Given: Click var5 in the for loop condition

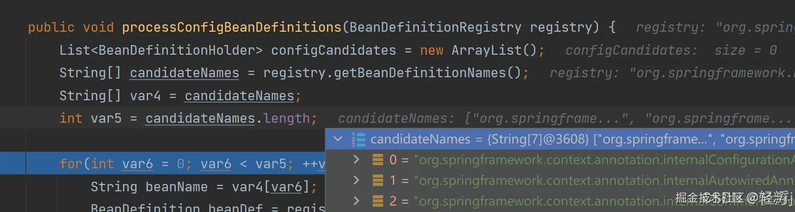Looking at the screenshot, I should pos(271,164).
